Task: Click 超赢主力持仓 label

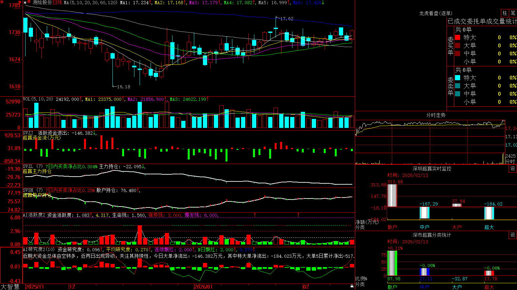Action: click(37, 171)
